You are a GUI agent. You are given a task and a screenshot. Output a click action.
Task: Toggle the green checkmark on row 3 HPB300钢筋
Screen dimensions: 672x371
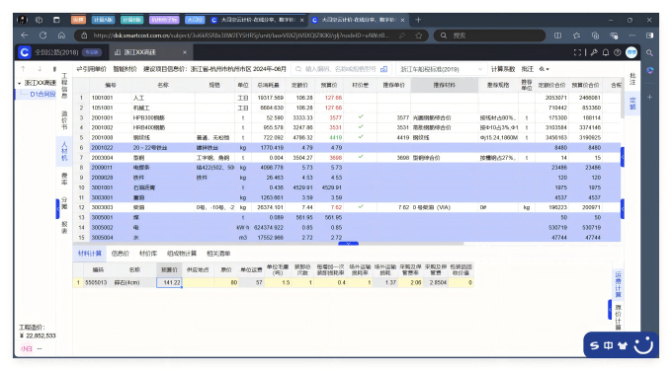[361, 116]
